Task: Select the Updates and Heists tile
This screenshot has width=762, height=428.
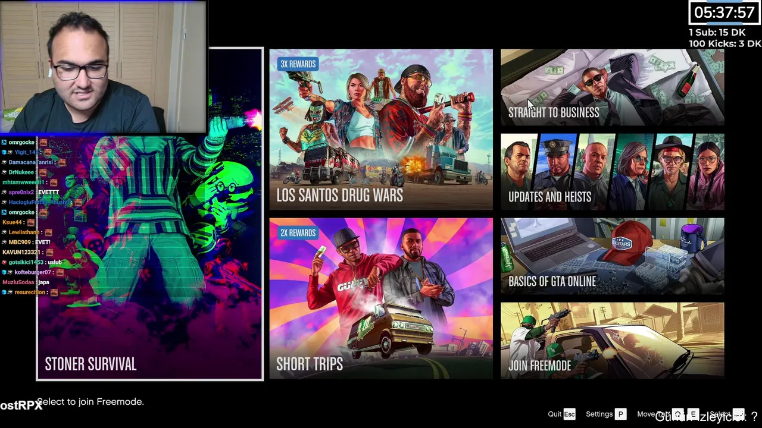Action: click(x=612, y=172)
